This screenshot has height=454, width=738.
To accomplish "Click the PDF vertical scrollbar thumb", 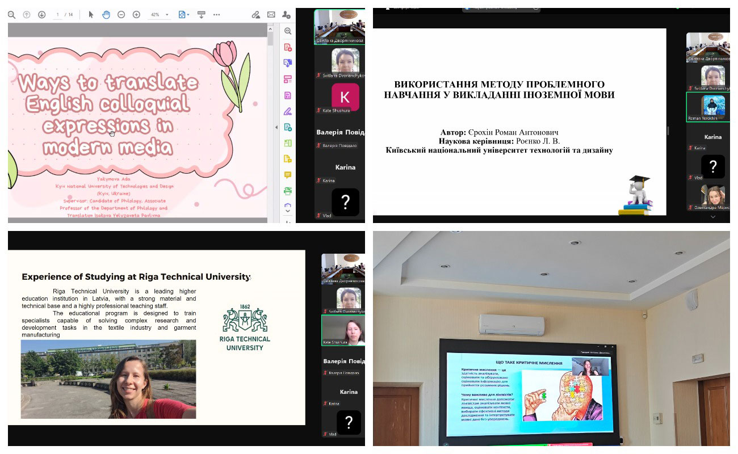I will 270,38.
